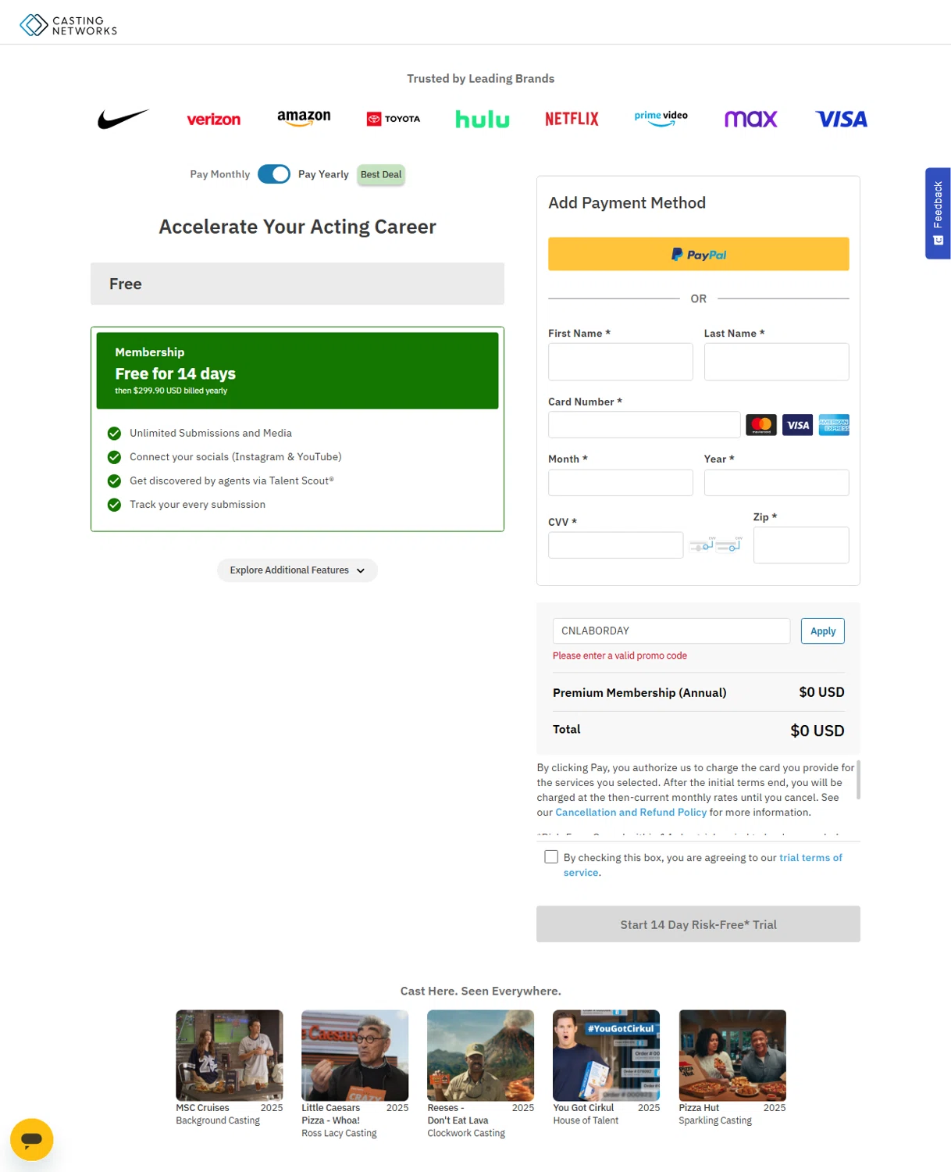
Task: Check the trial terms agreement box
Action: (x=551, y=857)
